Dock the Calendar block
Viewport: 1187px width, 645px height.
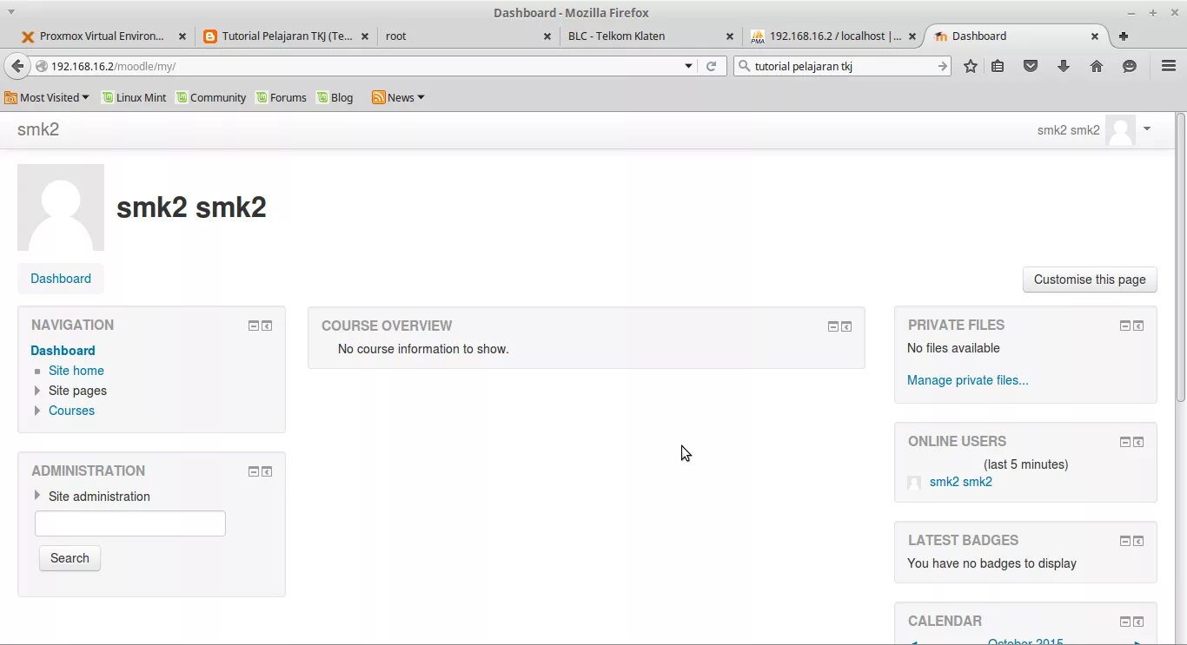pyautogui.click(x=1138, y=622)
